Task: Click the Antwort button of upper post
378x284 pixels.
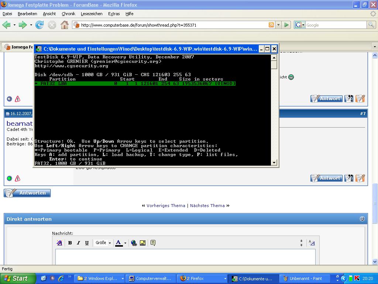Action: tap(326, 98)
